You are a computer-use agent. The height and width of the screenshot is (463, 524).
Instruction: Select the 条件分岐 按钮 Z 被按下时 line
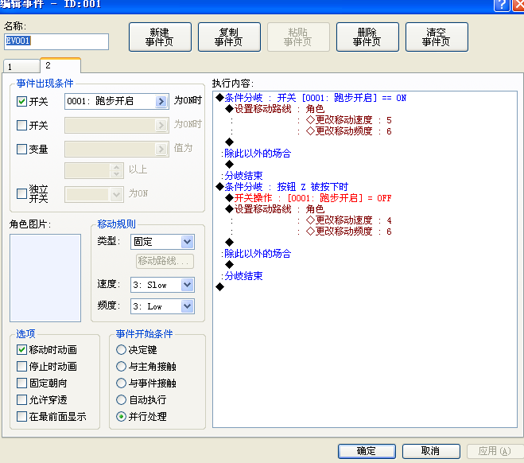282,187
